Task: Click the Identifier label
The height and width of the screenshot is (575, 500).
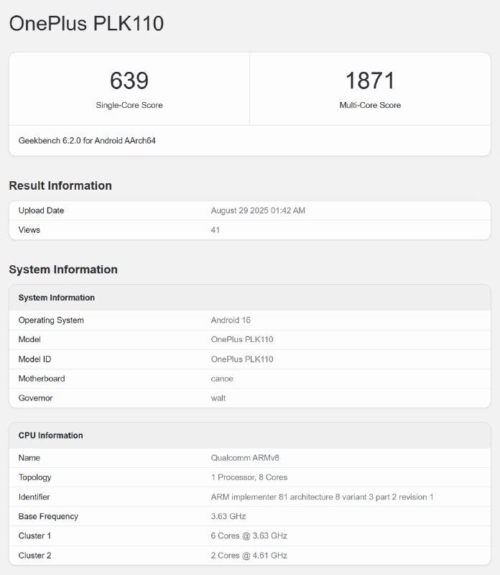Action: tap(34, 497)
